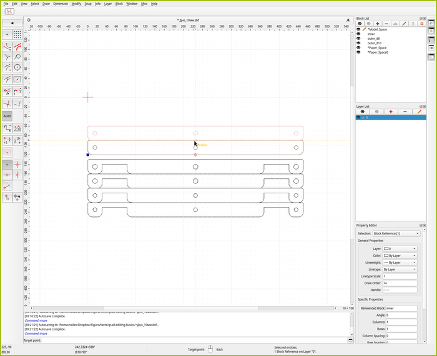Add a new layer in Layer List
The image size is (437, 356).
tap(391, 112)
